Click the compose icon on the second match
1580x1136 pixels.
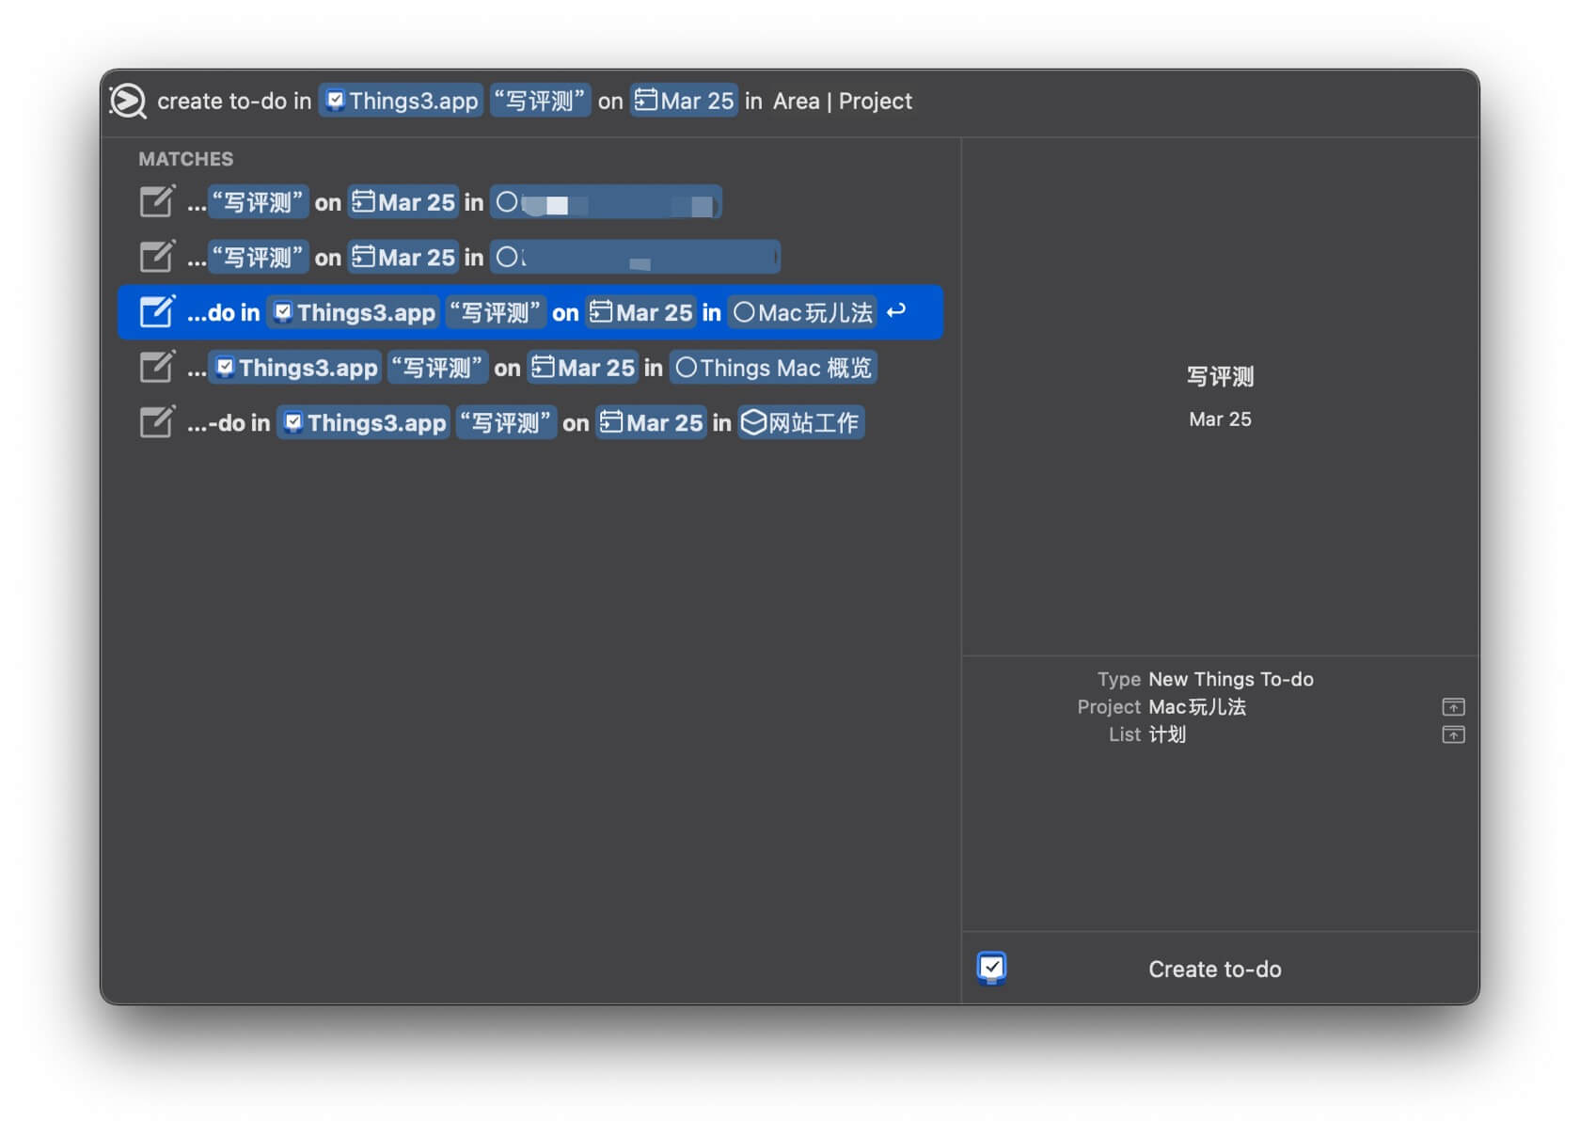click(157, 256)
